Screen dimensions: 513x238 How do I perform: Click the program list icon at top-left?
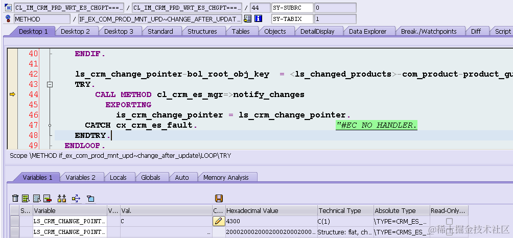(x=8, y=7)
